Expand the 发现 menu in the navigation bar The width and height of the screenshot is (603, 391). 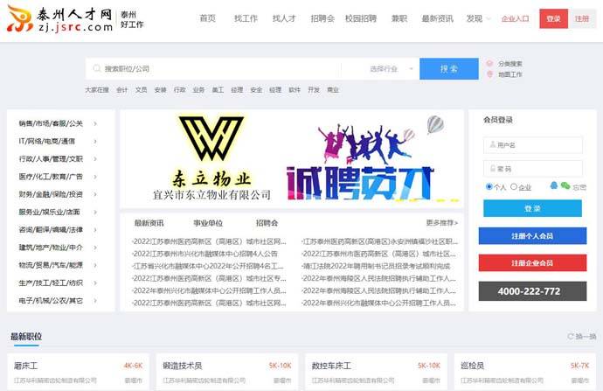(478, 18)
